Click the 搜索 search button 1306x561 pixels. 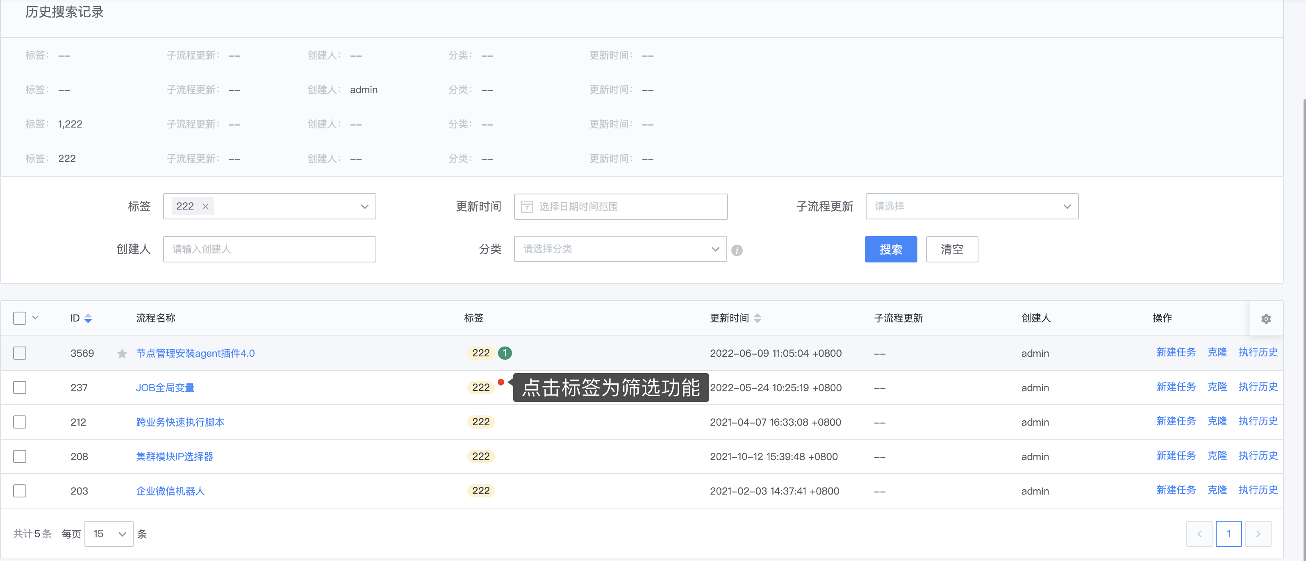click(x=891, y=249)
